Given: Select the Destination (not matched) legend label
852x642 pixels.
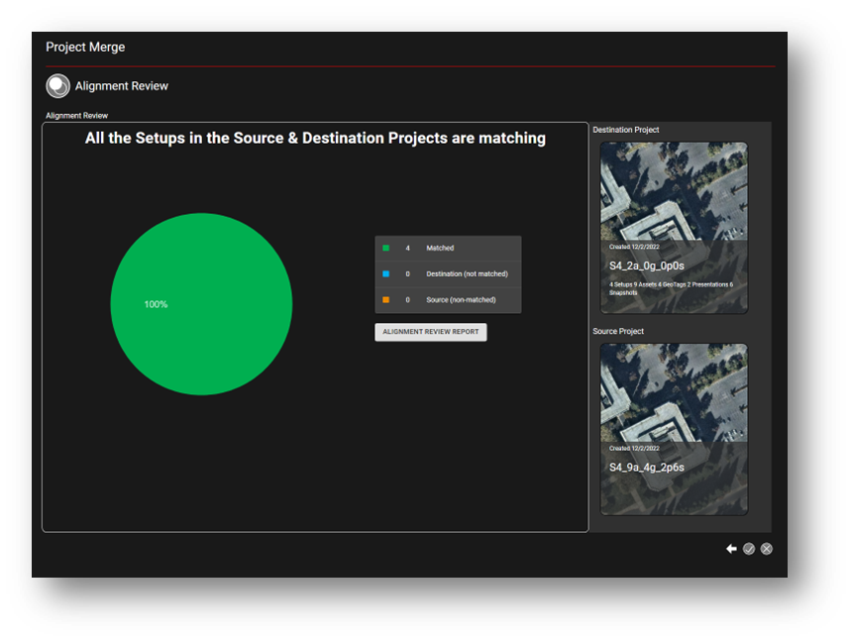Looking at the screenshot, I should (x=467, y=273).
